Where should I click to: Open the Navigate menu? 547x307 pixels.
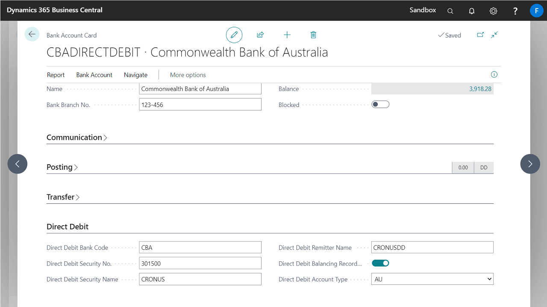[x=135, y=75]
